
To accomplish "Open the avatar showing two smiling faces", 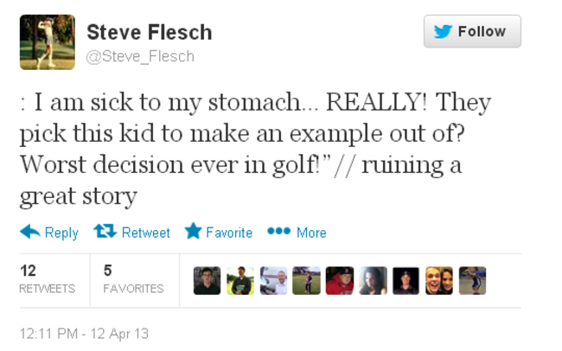I will (439, 281).
